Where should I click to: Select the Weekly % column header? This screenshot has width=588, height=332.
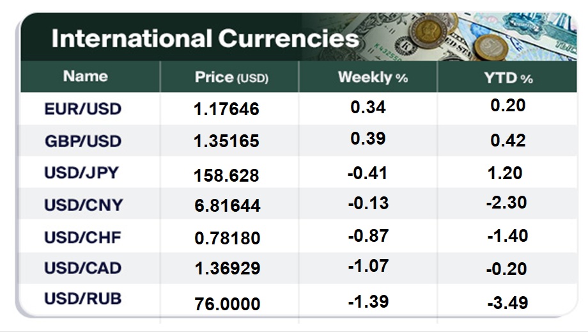(373, 77)
